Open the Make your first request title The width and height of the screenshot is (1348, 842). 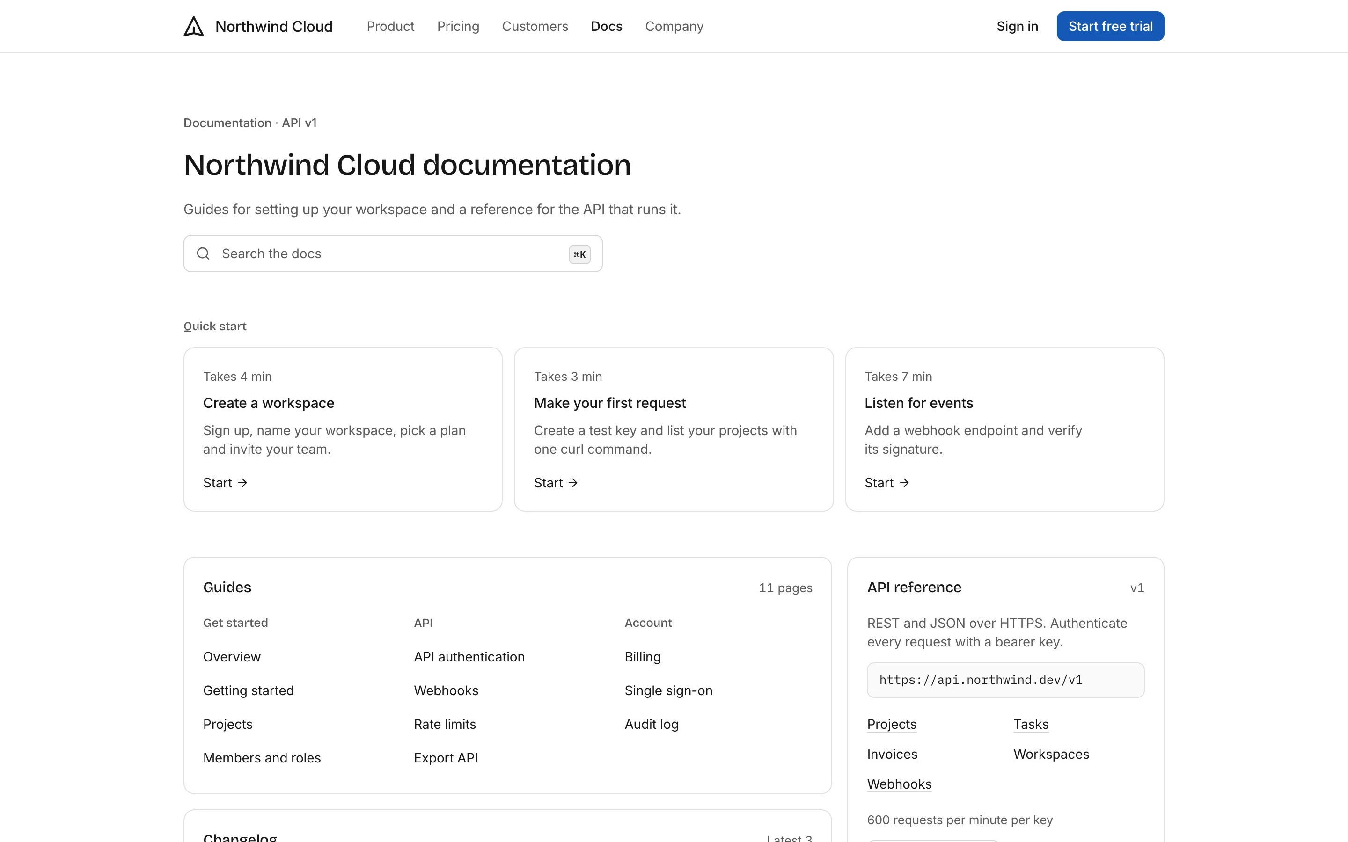609,403
